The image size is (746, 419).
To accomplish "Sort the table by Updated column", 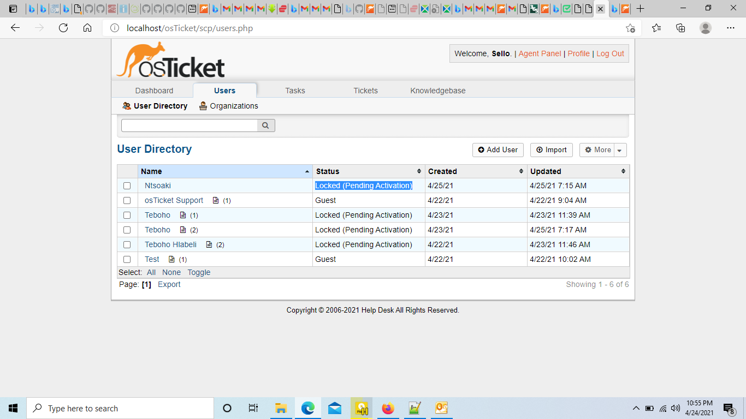I will (578, 171).
